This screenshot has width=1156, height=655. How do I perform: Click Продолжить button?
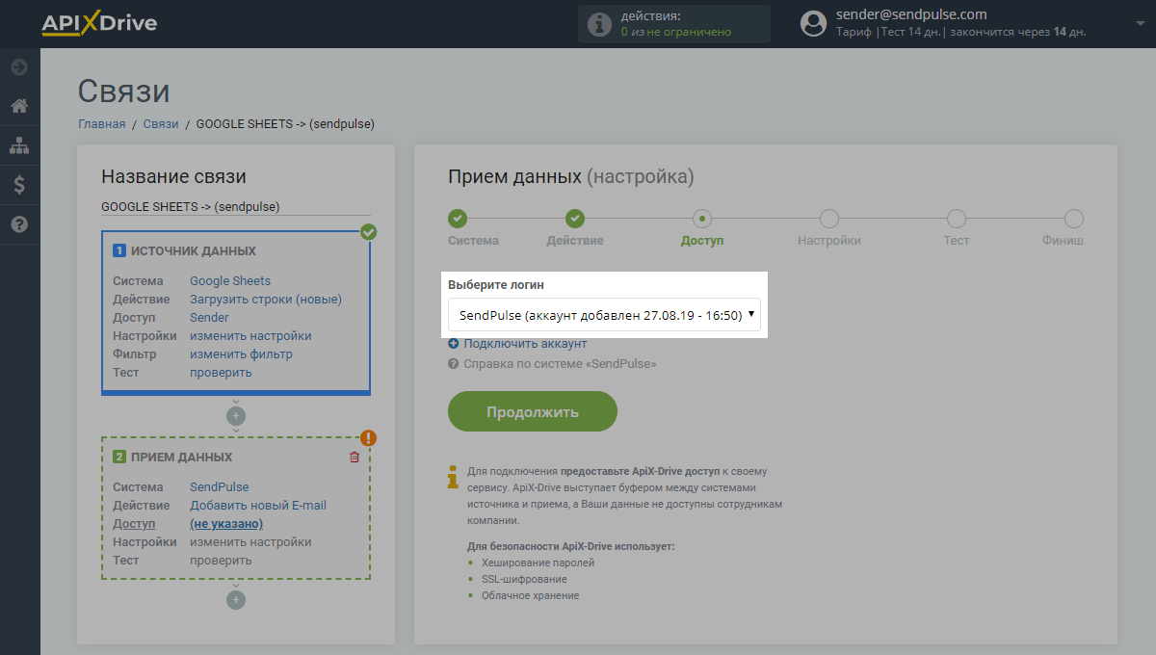pos(533,411)
